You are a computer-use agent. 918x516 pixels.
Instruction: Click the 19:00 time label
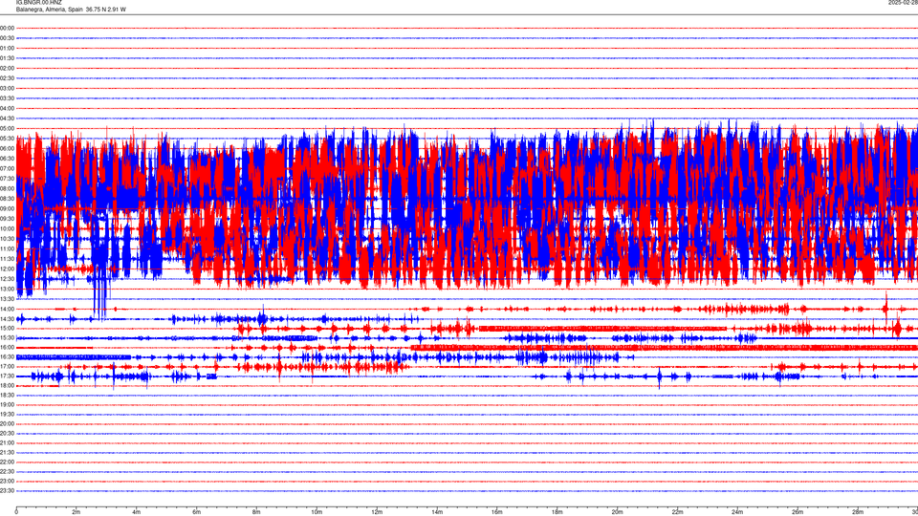tap(7, 405)
